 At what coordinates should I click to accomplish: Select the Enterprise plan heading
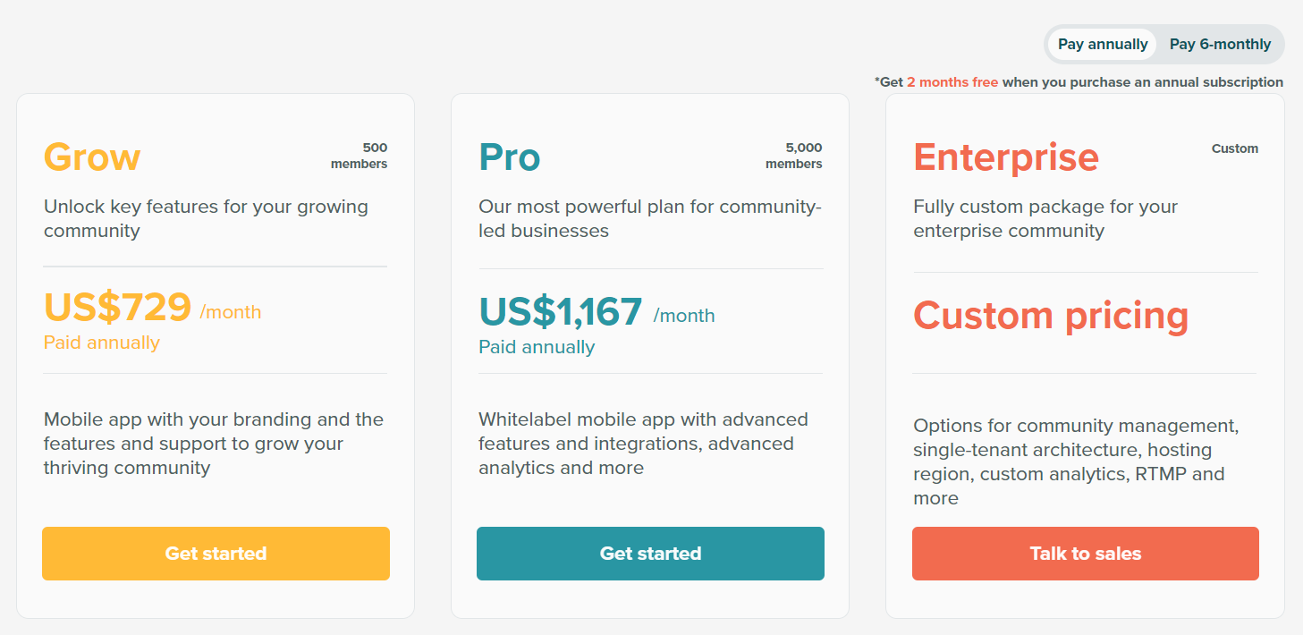tap(1006, 157)
